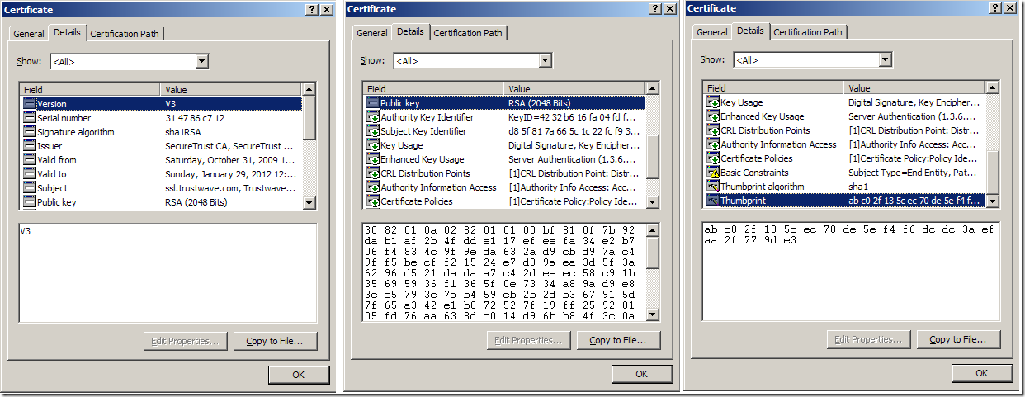Click the Basic Constraints warning icon
1025x397 pixels.
[x=713, y=173]
